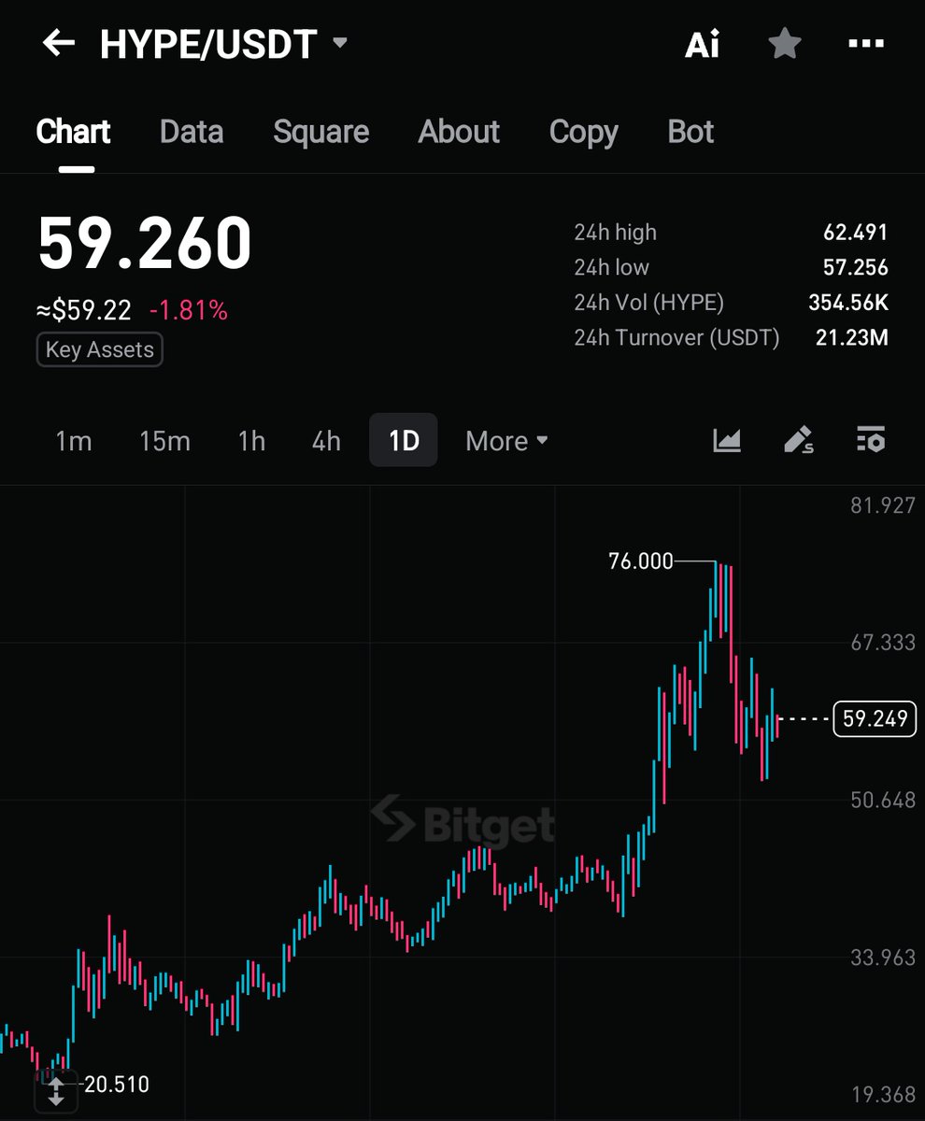Tap the -1.81% change value
Screen dimensions: 925x1121
tap(188, 310)
